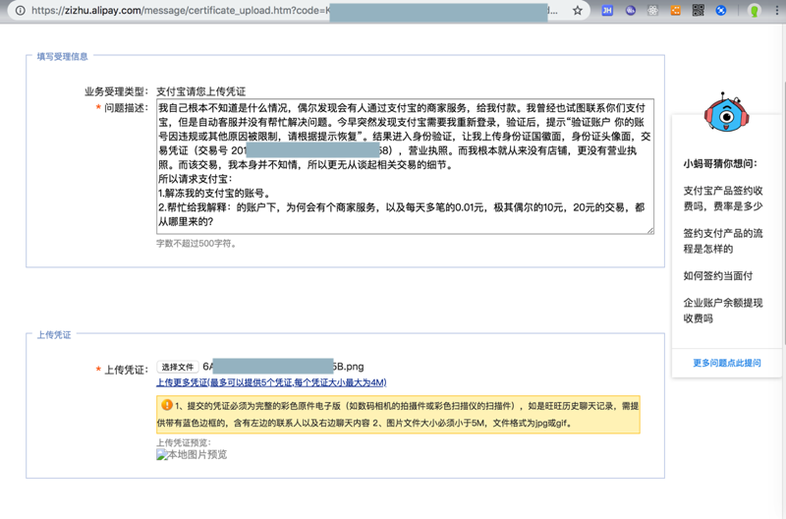Click inside the 问题描述 text area
This screenshot has width=786, height=519.
tap(405, 166)
